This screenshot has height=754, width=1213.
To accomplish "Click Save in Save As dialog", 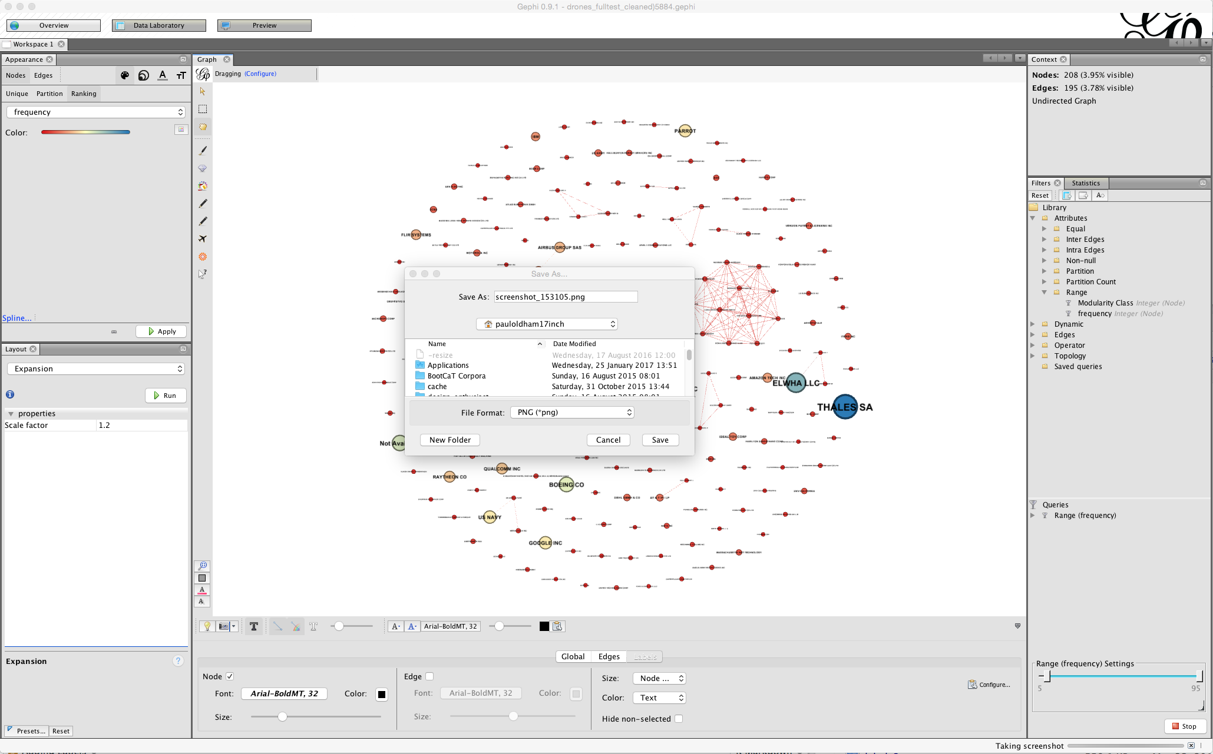I will (x=660, y=440).
